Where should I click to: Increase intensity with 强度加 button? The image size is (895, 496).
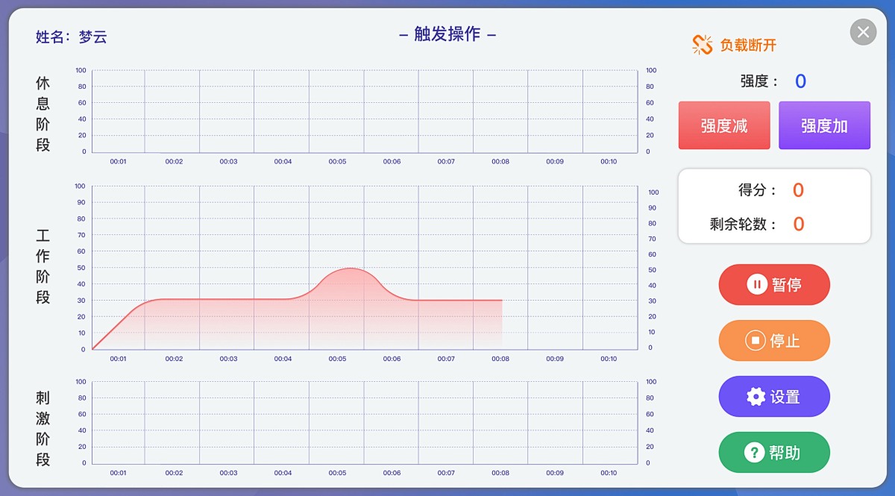(x=824, y=125)
